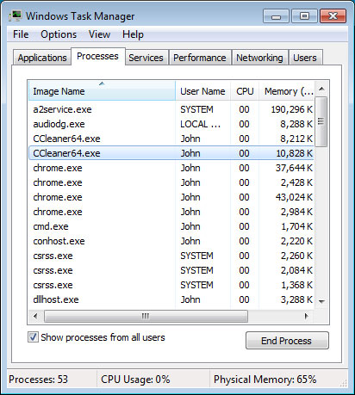Select the cmd.exe process

[171, 226]
